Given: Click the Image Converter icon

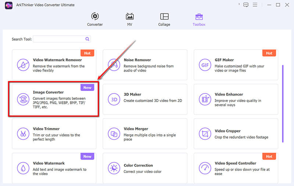Looking at the screenshot, I should click(23, 99).
